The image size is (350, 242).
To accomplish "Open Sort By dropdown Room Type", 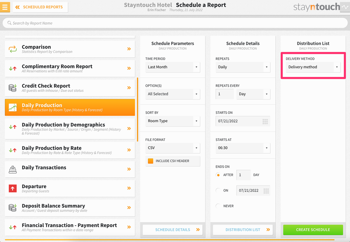I will (x=173, y=121).
